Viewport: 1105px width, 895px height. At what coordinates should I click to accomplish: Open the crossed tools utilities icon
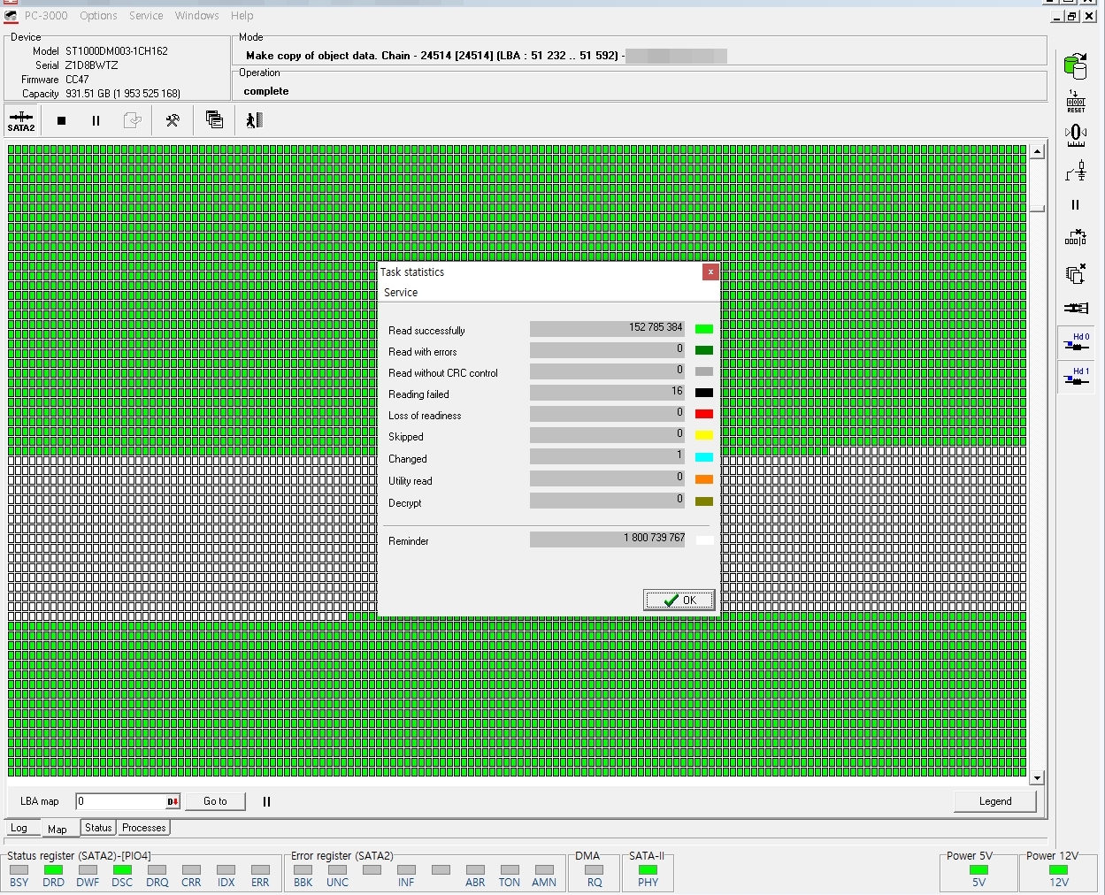[x=173, y=120]
